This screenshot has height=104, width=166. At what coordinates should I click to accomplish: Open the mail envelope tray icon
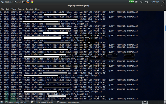(136, 2)
